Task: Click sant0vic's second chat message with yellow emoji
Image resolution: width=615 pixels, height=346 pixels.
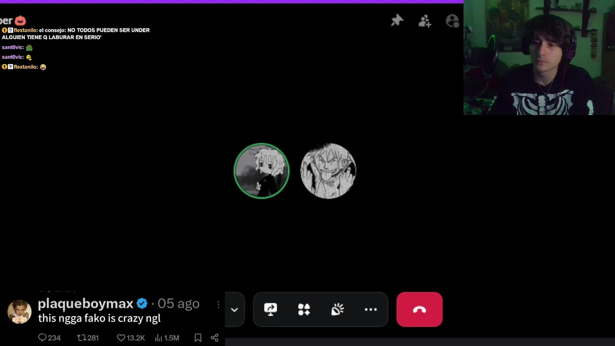Action: 17,57
